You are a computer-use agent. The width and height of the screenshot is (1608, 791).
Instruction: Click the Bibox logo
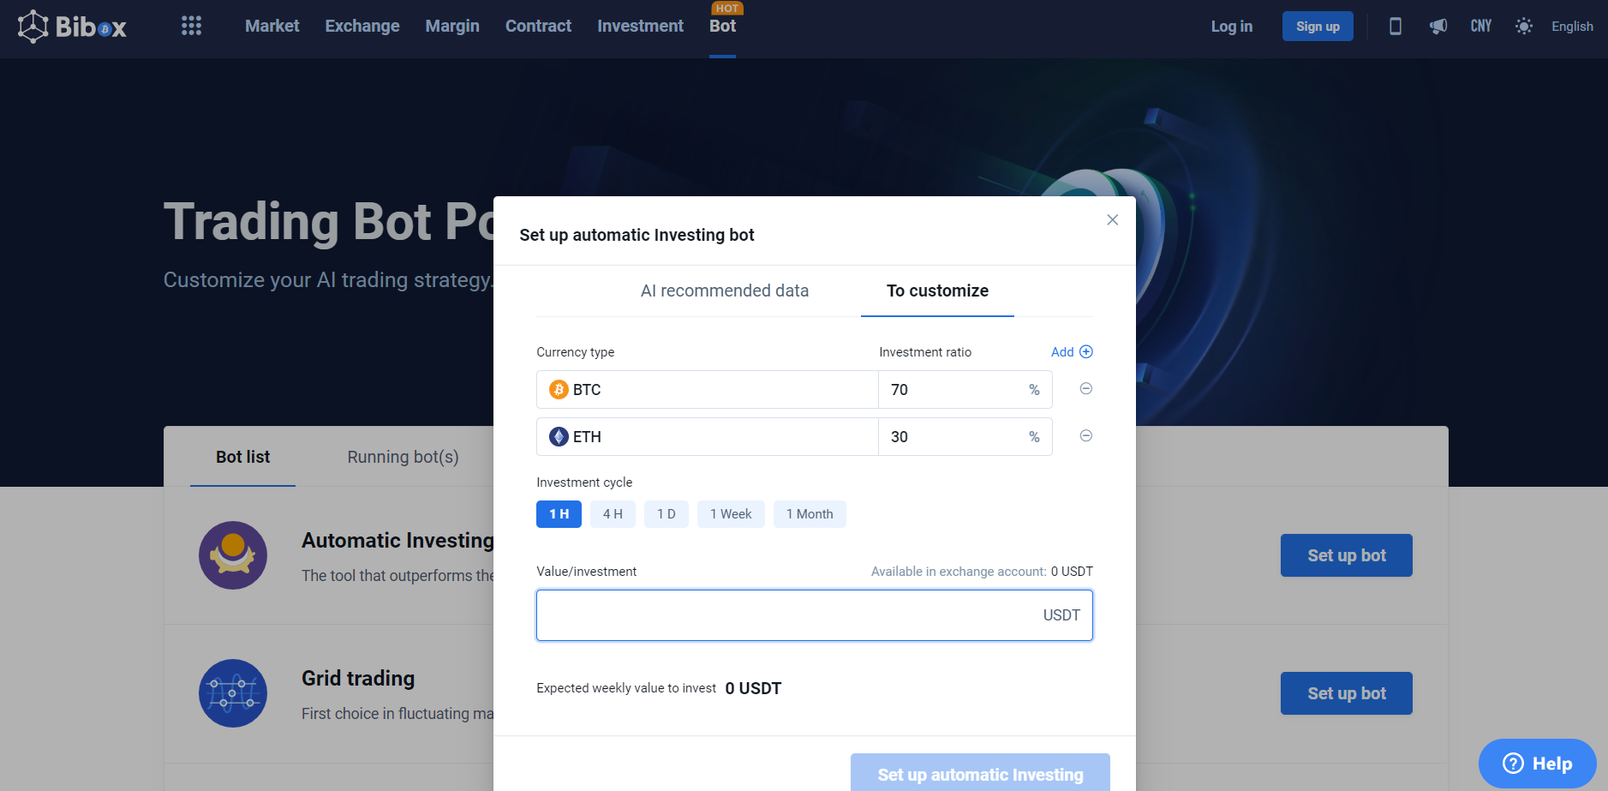(x=72, y=27)
